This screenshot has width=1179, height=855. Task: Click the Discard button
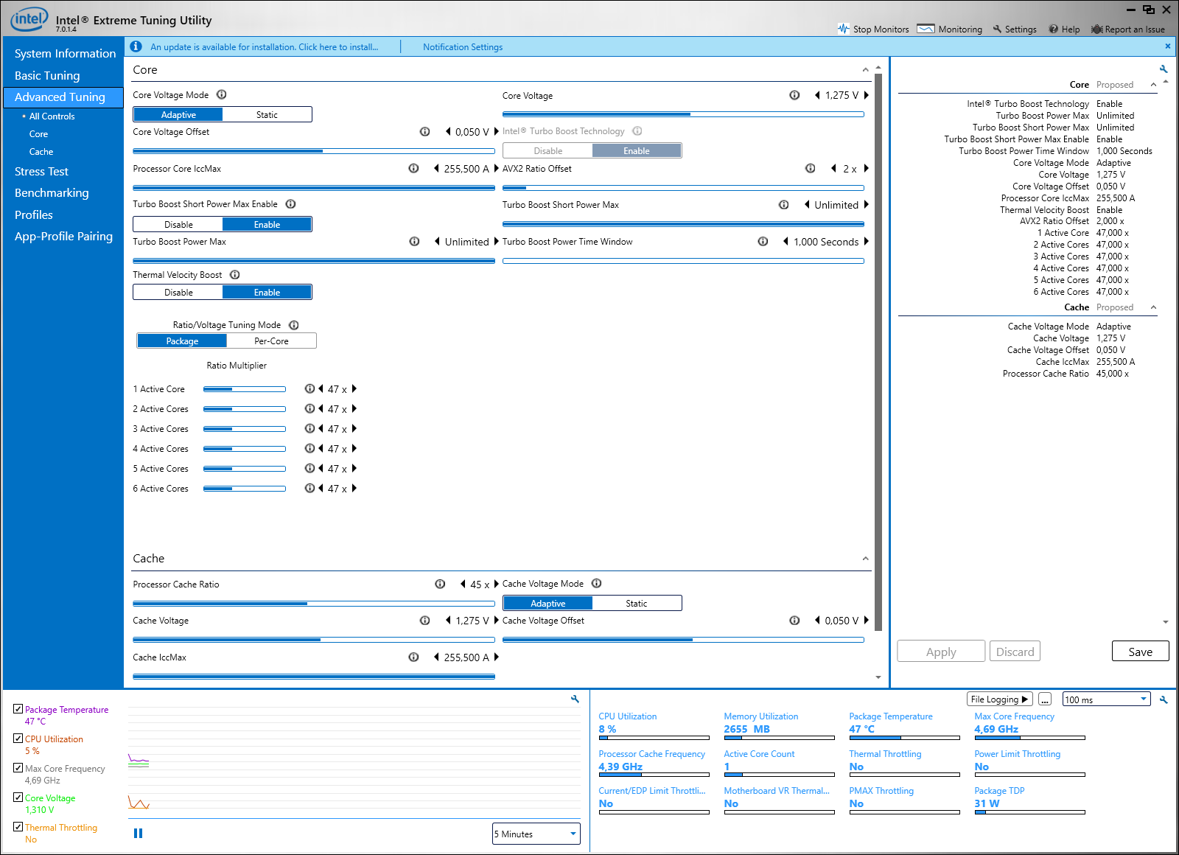tap(1015, 652)
